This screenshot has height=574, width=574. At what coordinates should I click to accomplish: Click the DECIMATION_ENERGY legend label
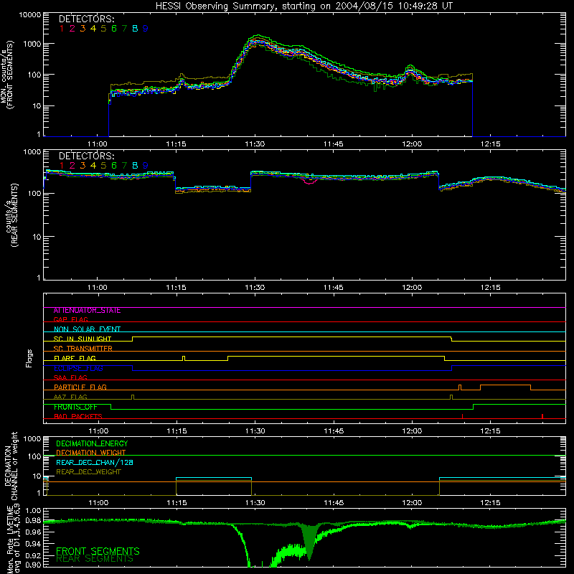[92, 443]
